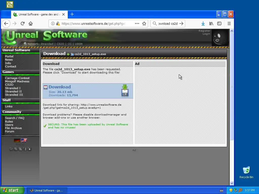Click the search magnifier icon in search box
The image size is (259, 194).
pyautogui.click(x=155, y=23)
